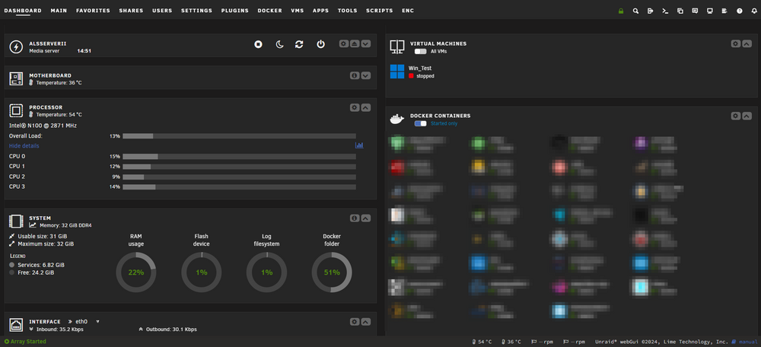The width and height of the screenshot is (761, 347).
Task: Open the manual link in footer
Action: [x=746, y=342]
